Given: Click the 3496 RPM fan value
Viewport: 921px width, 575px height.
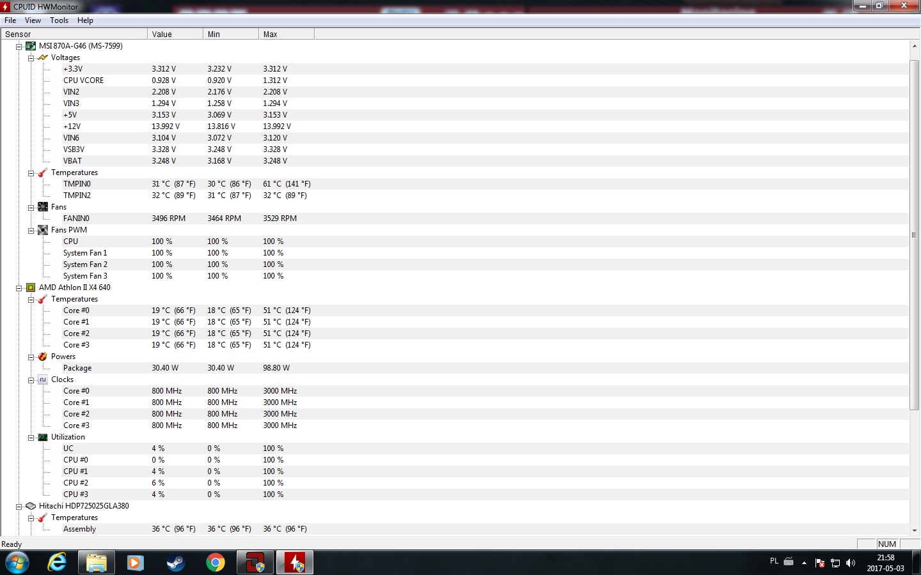Looking at the screenshot, I should click(168, 218).
